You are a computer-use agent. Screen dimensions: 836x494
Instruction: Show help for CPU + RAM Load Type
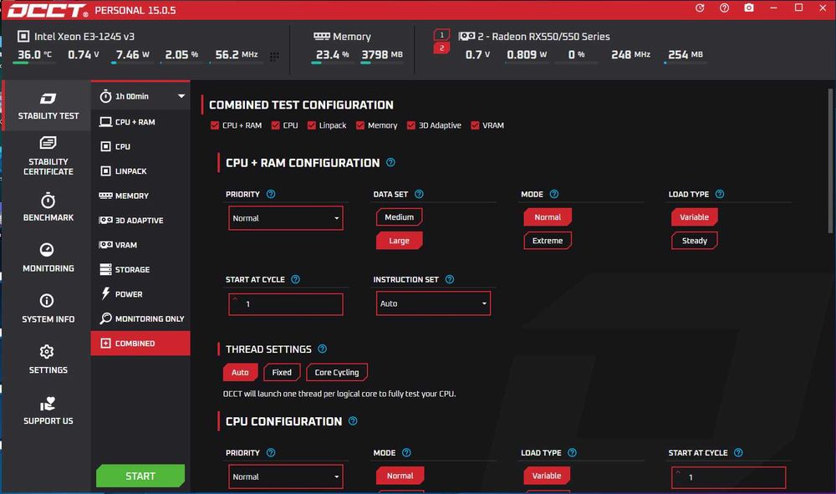[720, 194]
